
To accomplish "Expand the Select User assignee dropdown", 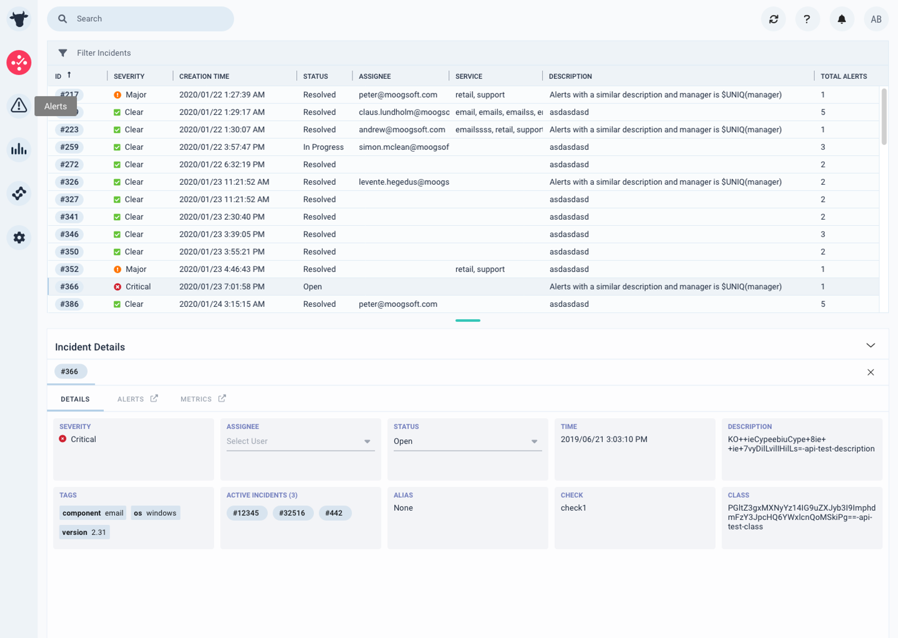I will 300,441.
